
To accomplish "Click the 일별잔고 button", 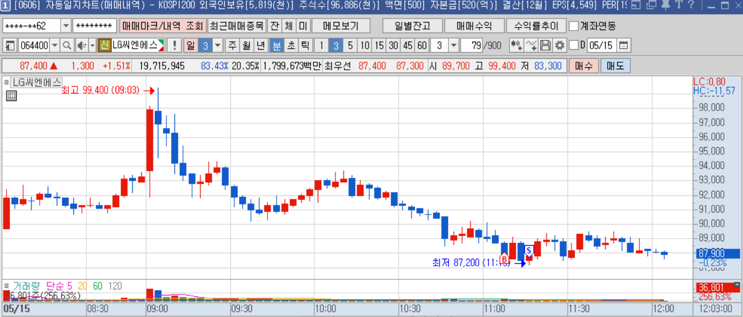I will click(x=413, y=26).
